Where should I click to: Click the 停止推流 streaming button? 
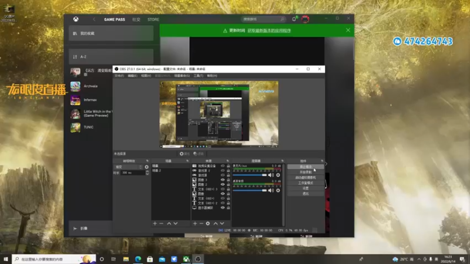coord(305,167)
